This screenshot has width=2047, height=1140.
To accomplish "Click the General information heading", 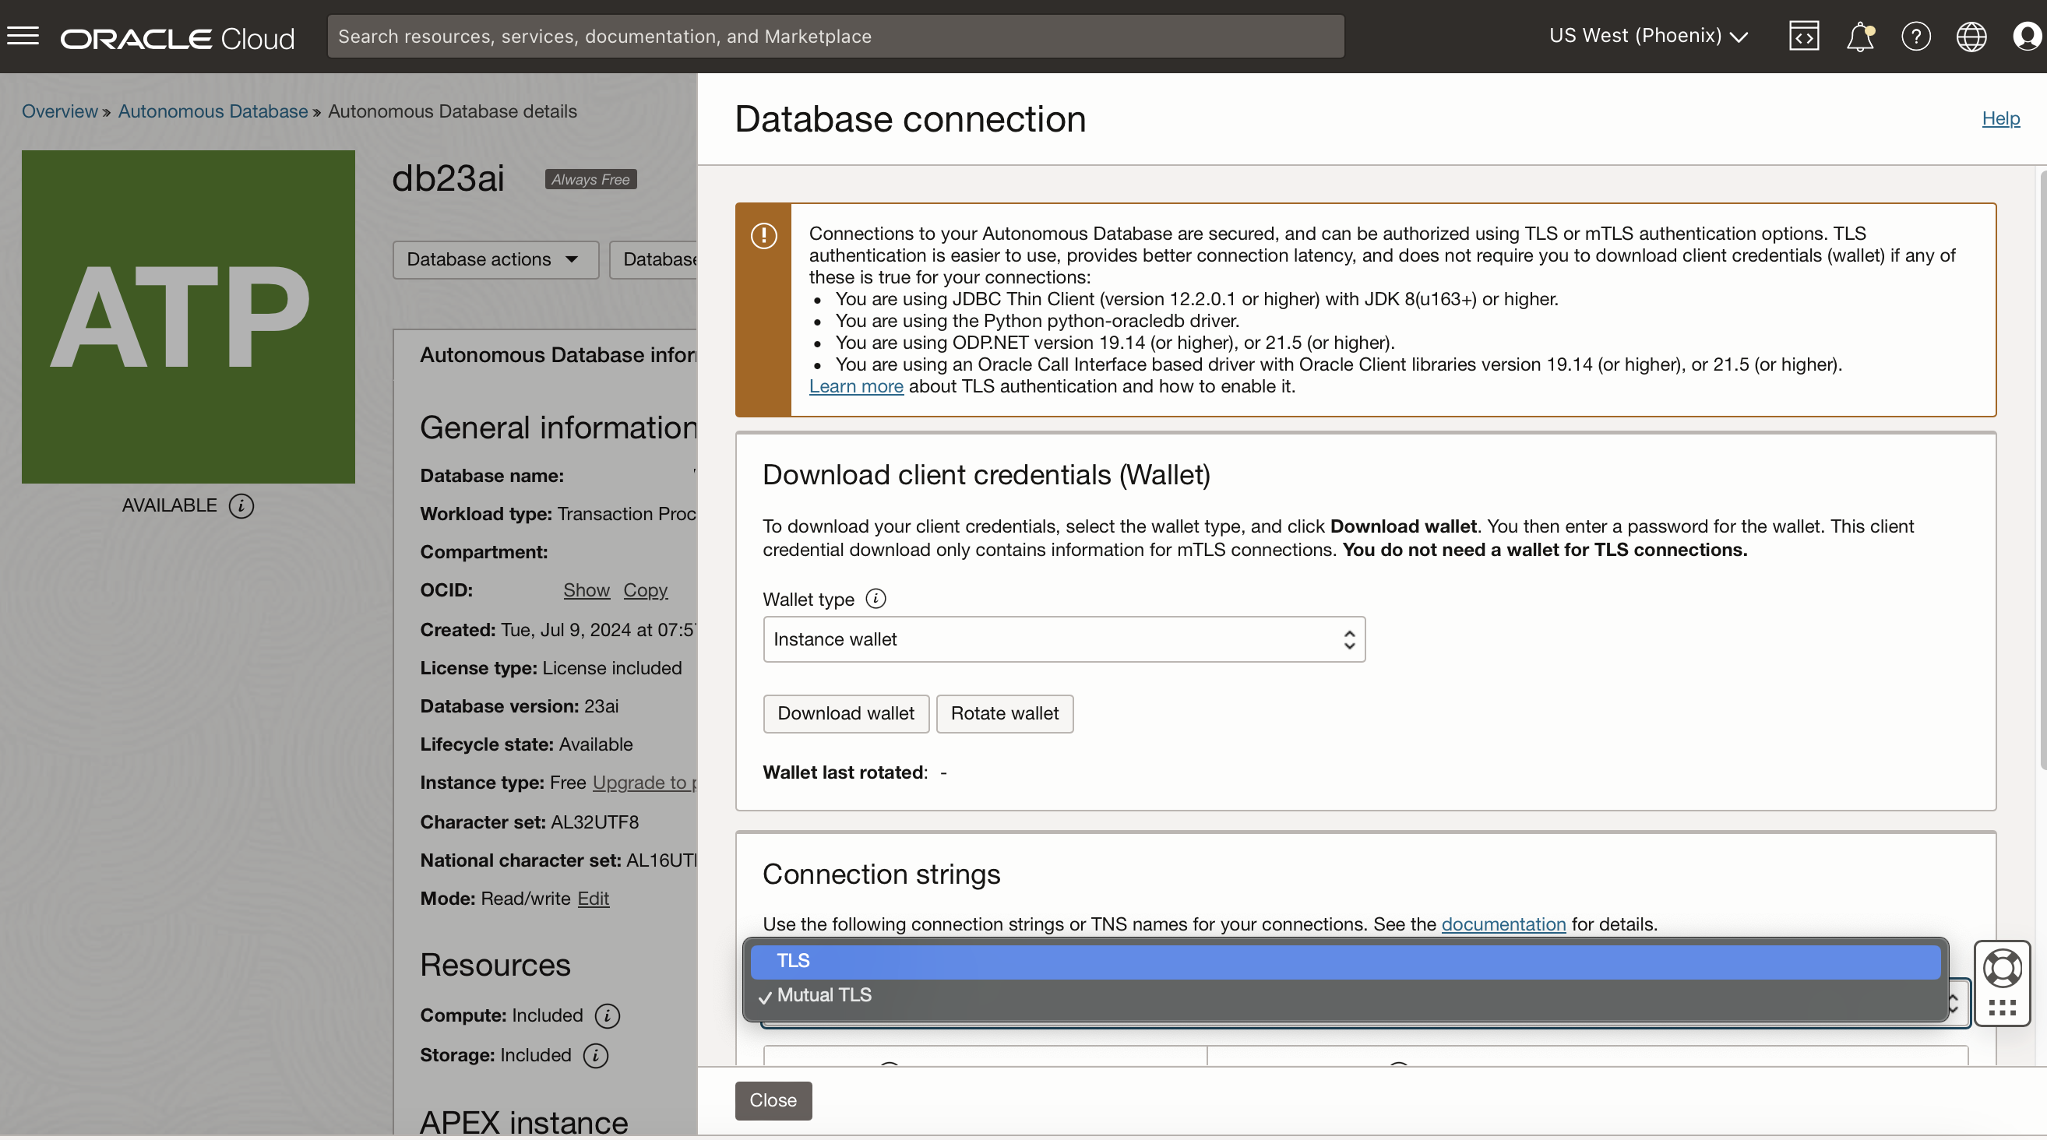I will pyautogui.click(x=558, y=429).
